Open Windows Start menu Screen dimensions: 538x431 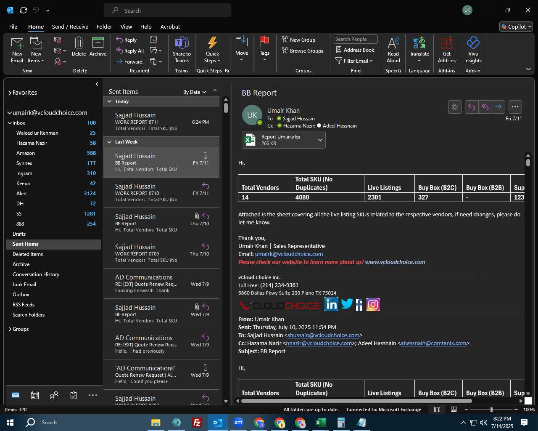(10, 423)
